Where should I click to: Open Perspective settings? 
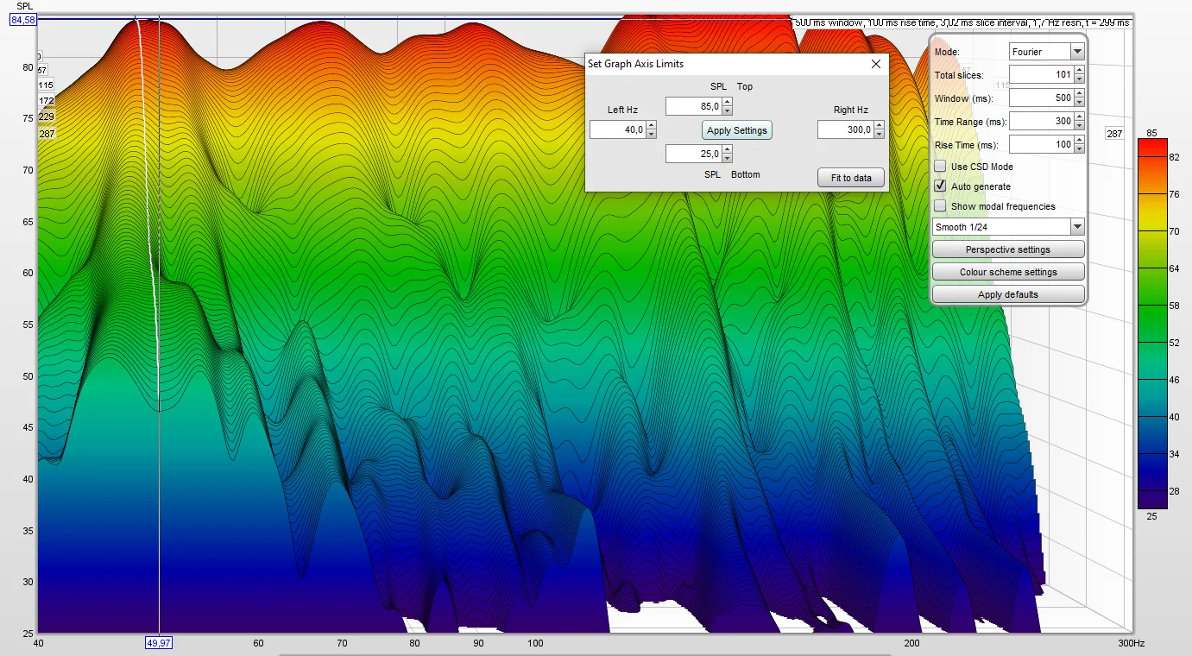point(1008,249)
